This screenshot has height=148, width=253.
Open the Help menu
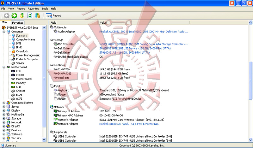pyautogui.click(x=53, y=9)
